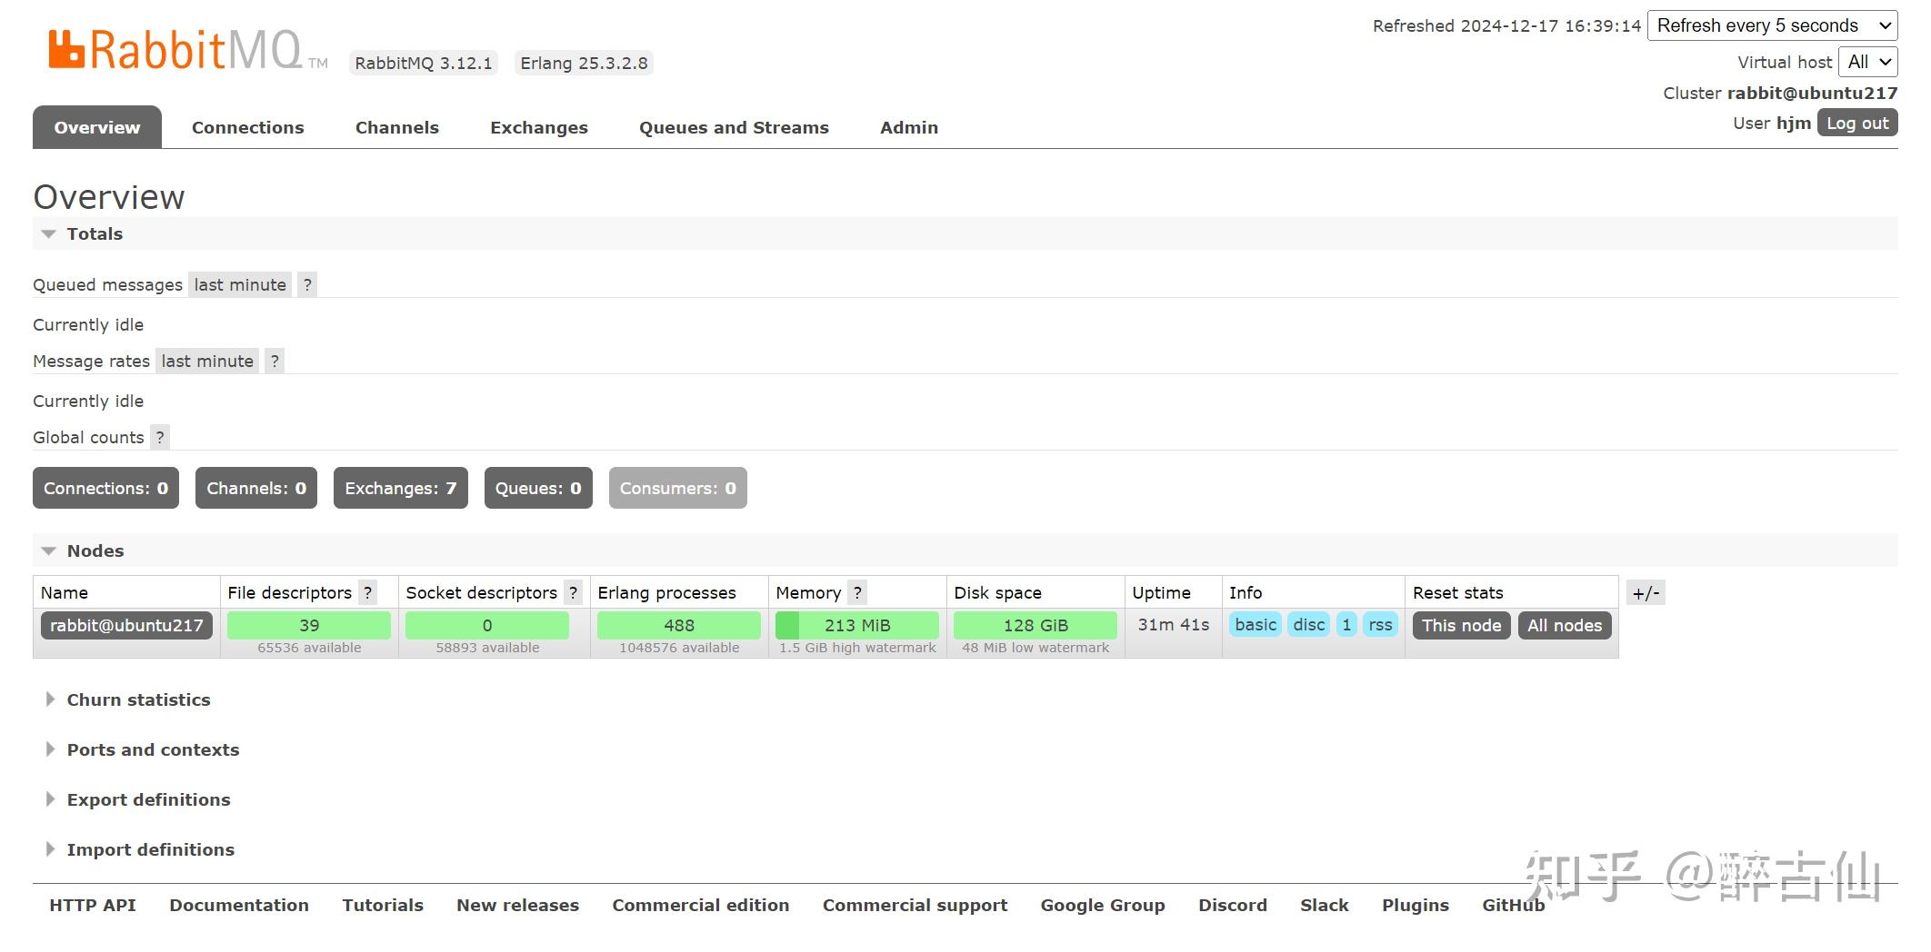Viewport: 1931px width, 952px height.
Task: Open the Slack link
Action: tap(1325, 906)
